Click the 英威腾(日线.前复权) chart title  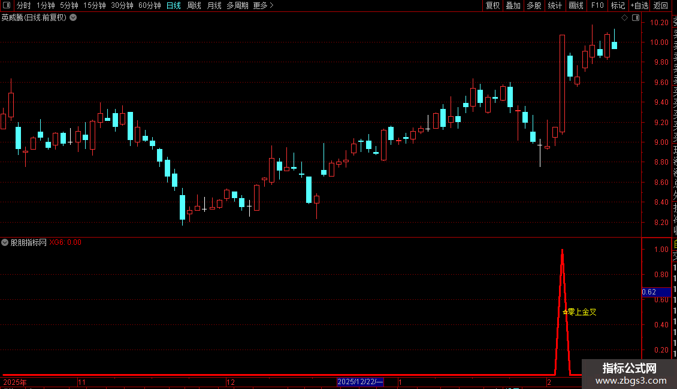(34, 17)
